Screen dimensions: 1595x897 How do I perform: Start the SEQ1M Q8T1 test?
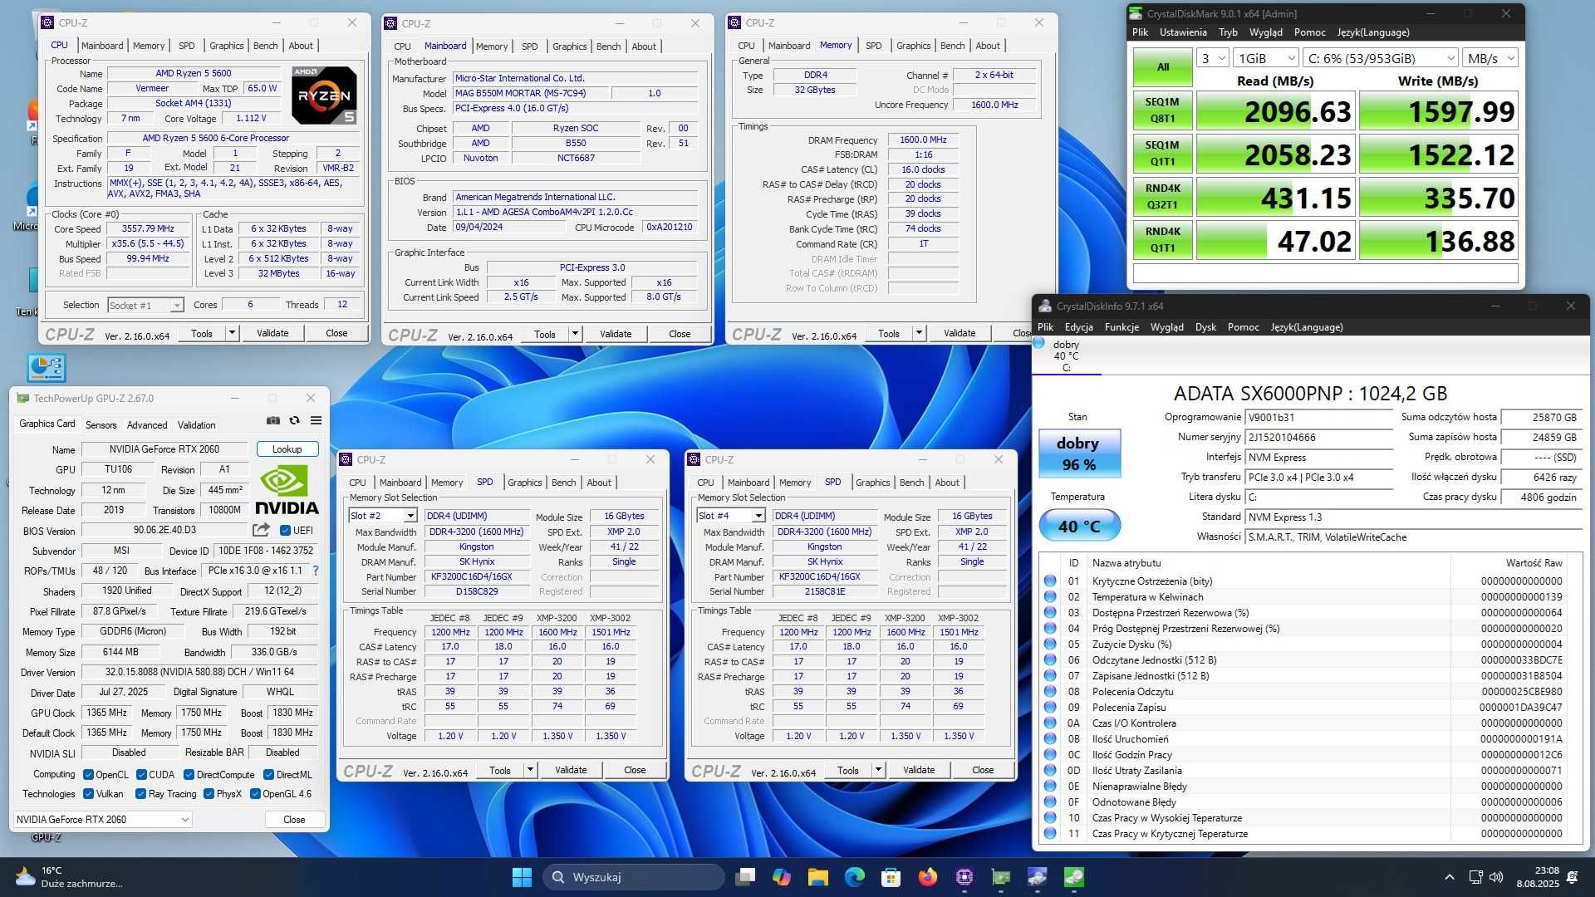point(1162,110)
